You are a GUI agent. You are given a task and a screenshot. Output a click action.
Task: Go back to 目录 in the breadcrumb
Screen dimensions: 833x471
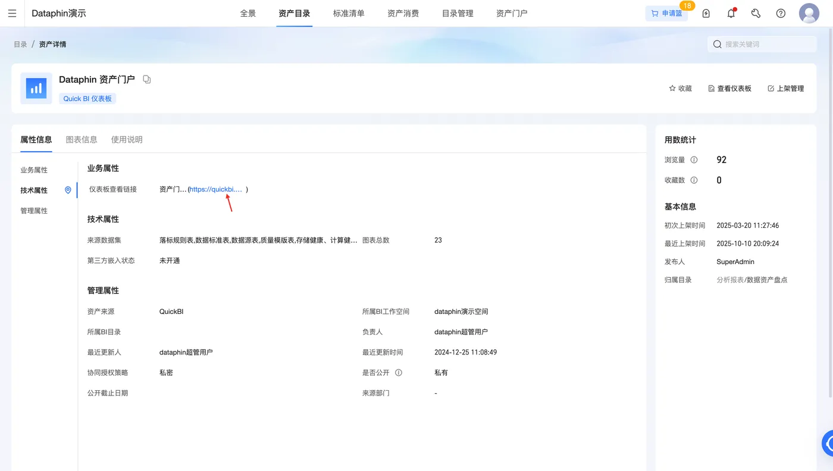[x=20, y=44]
